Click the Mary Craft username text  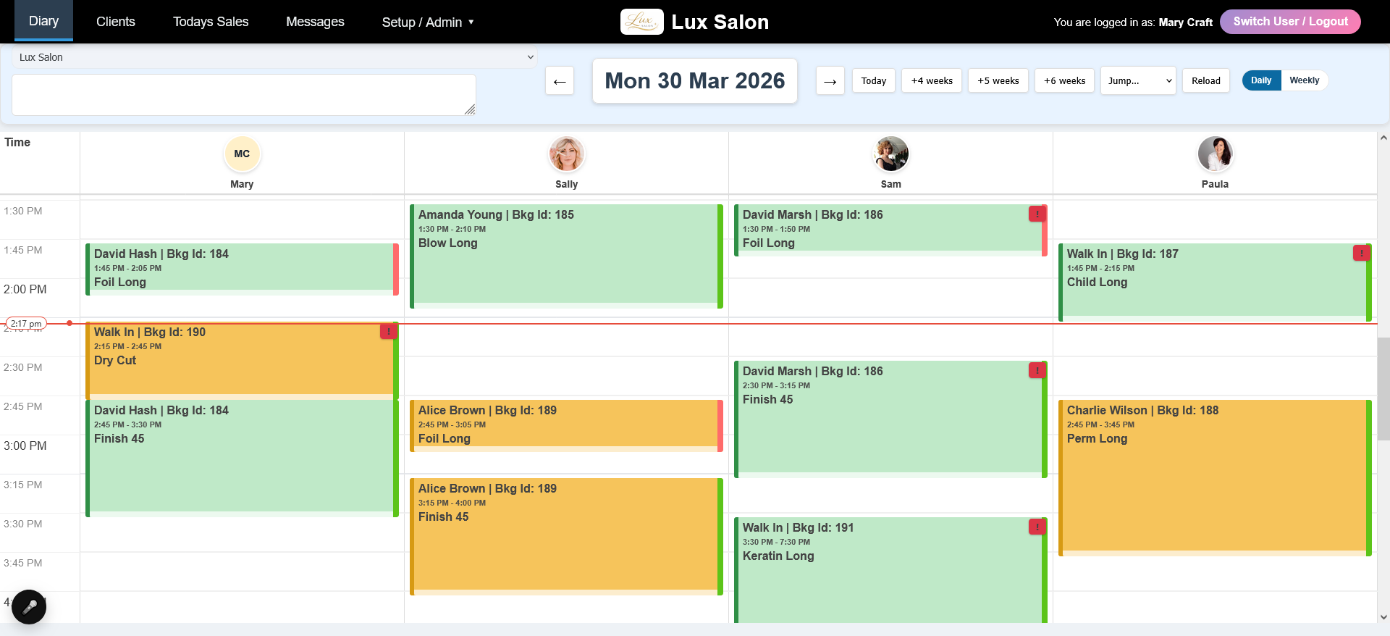(x=1185, y=22)
